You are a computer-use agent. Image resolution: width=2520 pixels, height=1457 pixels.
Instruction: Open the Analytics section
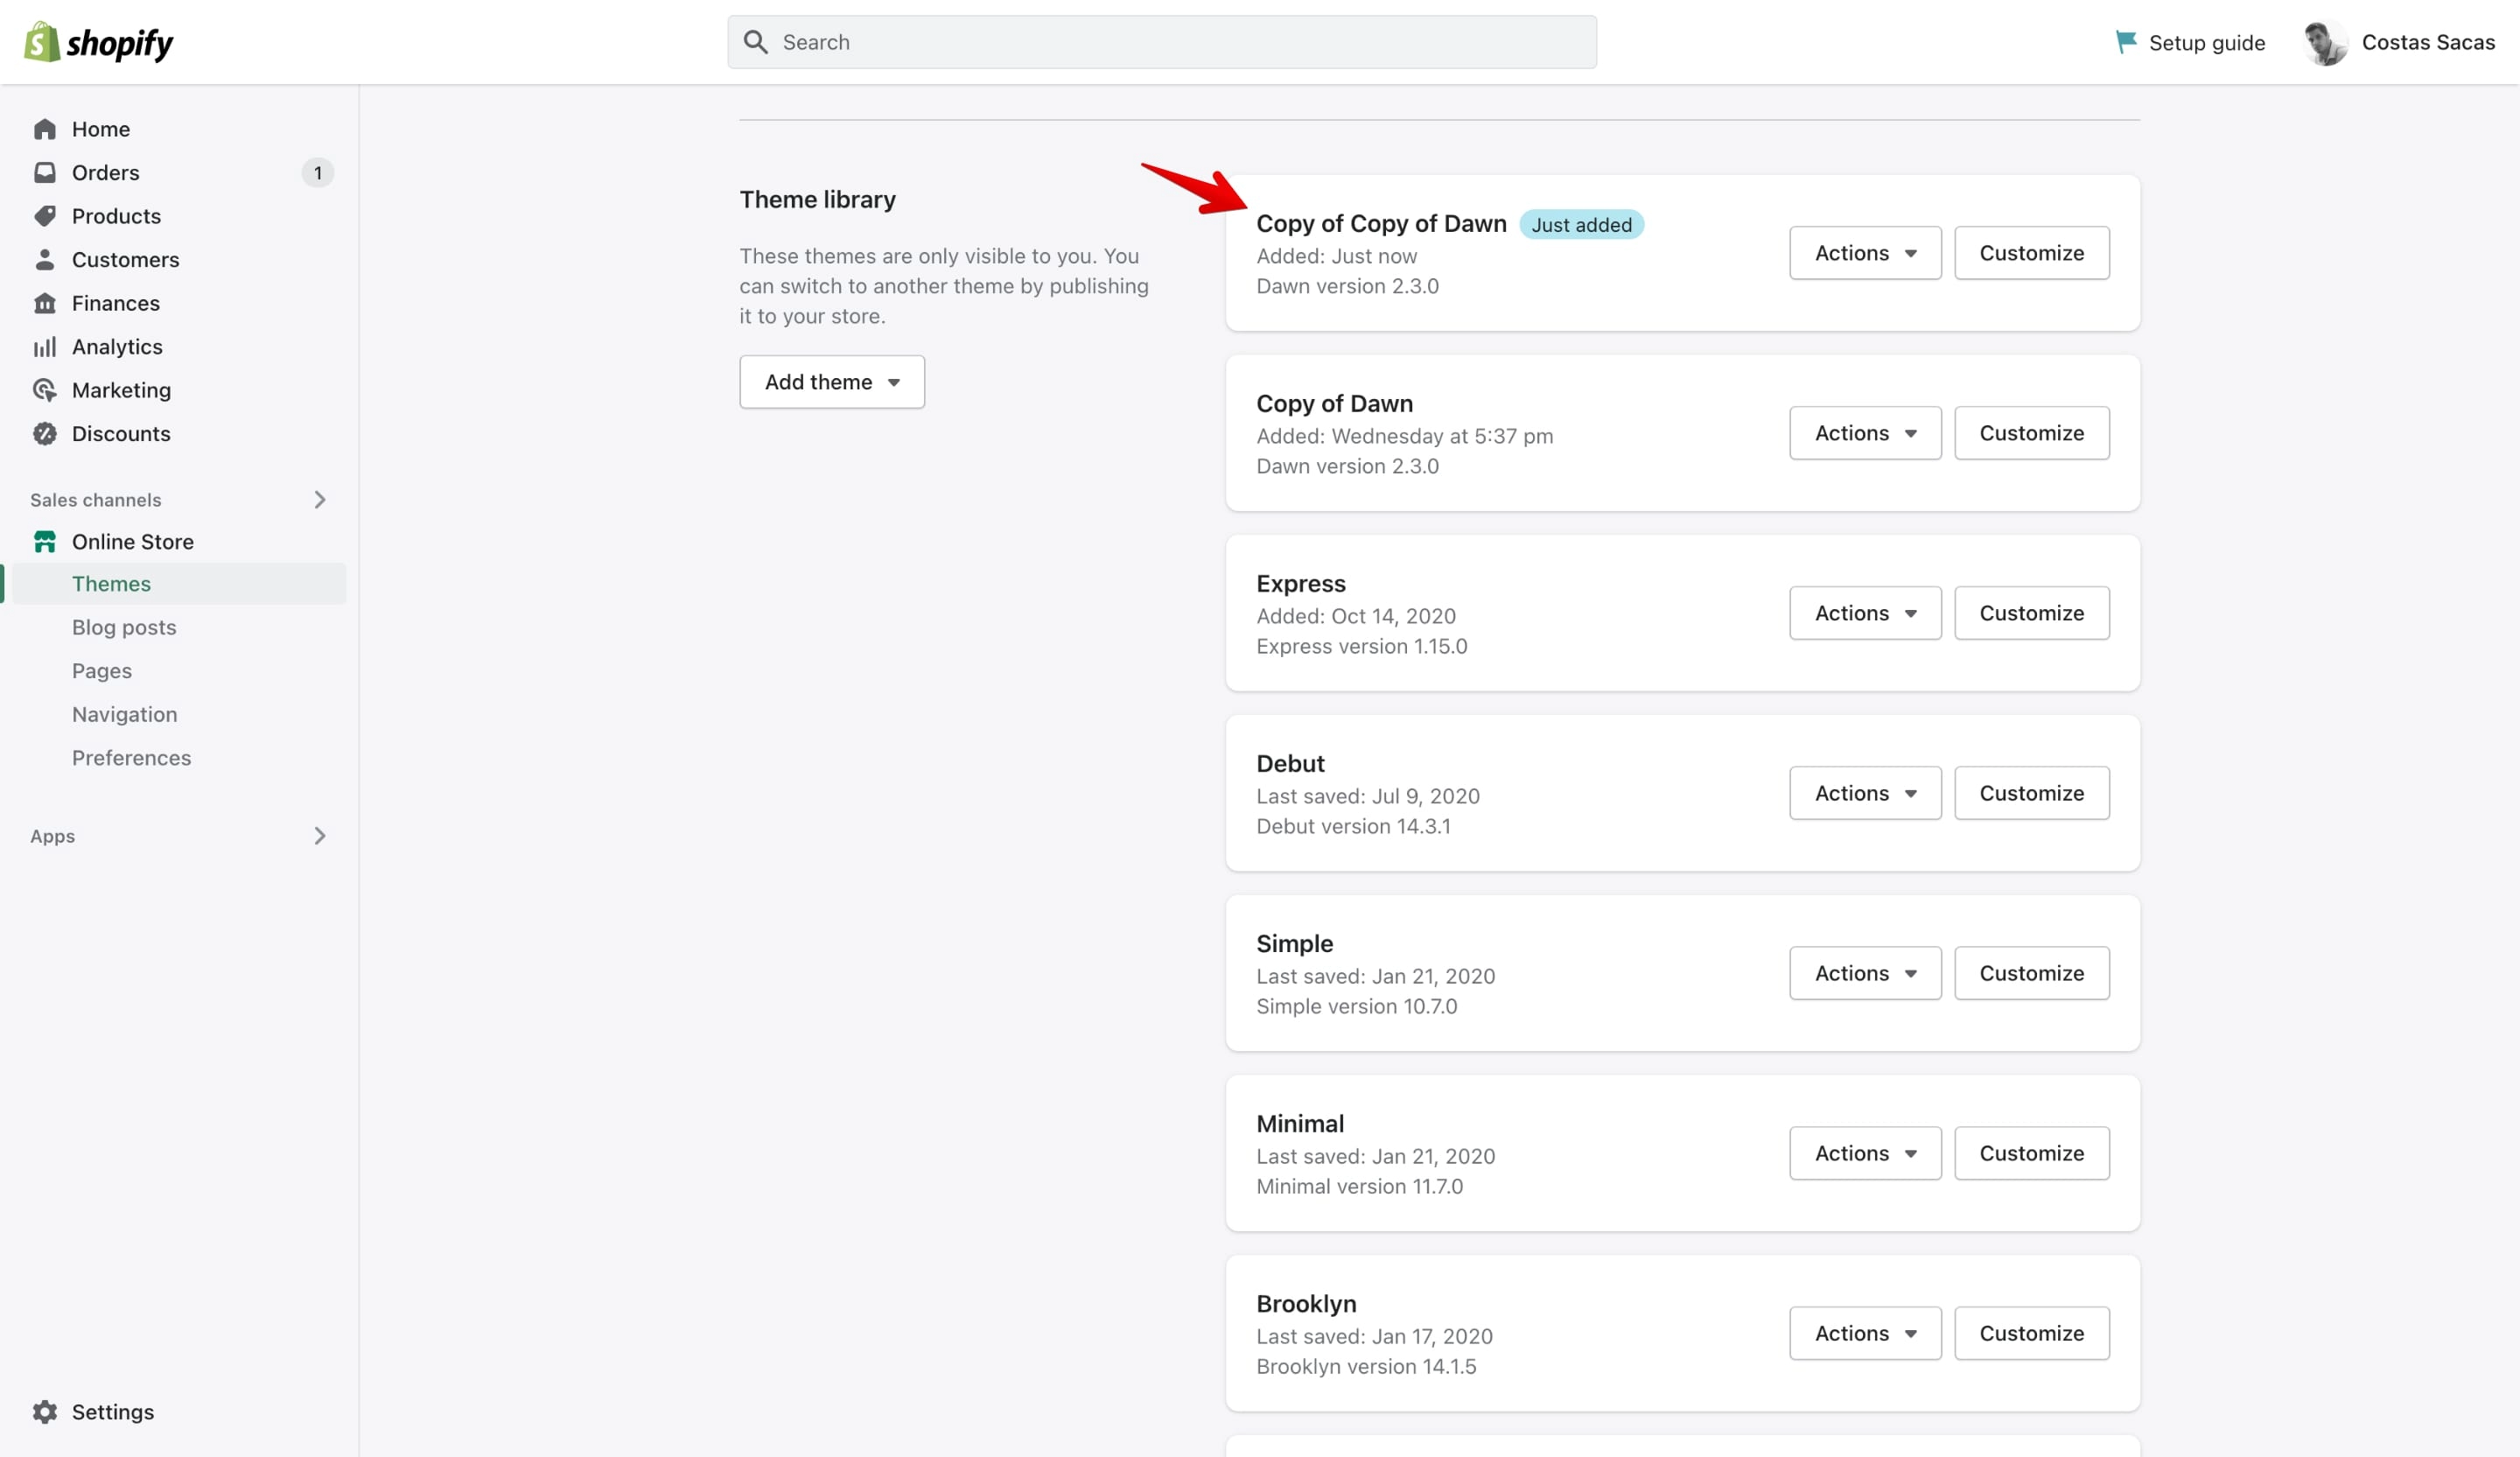pos(117,346)
